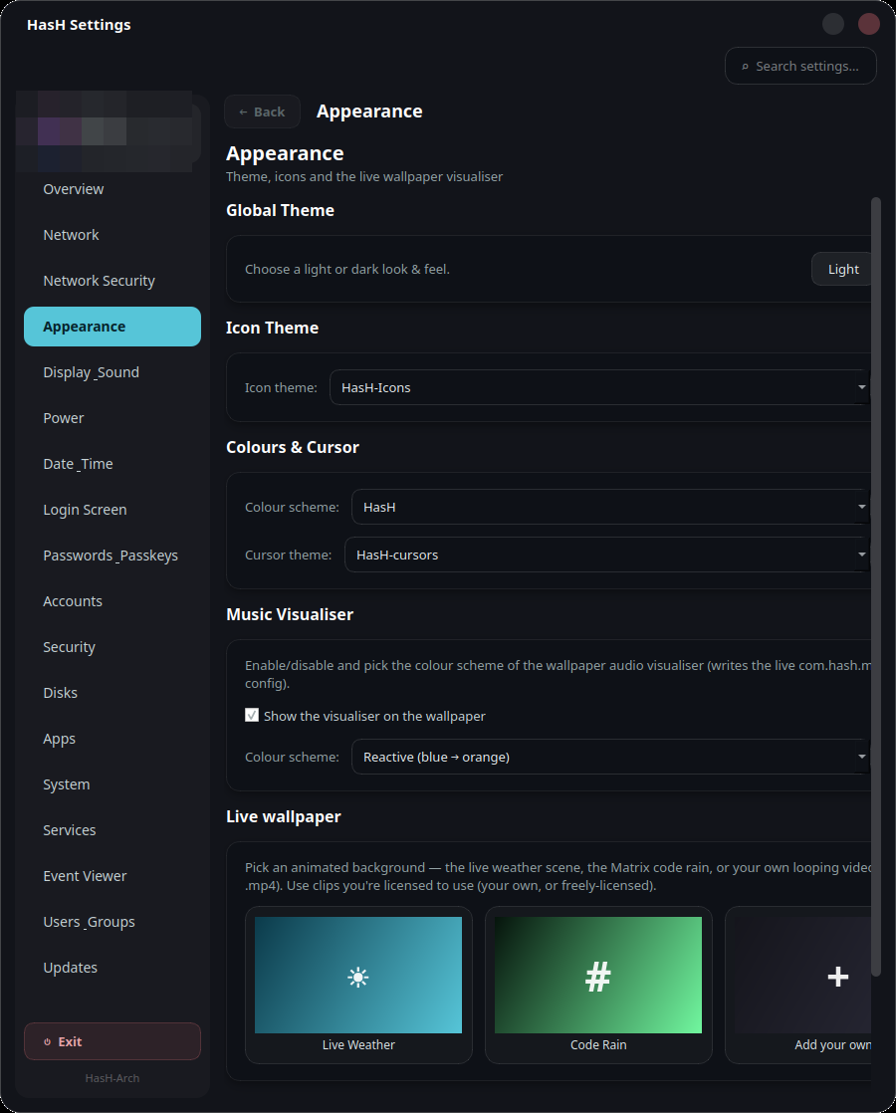The image size is (896, 1113).
Task: Click the 'Add your own' caption text
Action: pyautogui.click(x=832, y=1045)
